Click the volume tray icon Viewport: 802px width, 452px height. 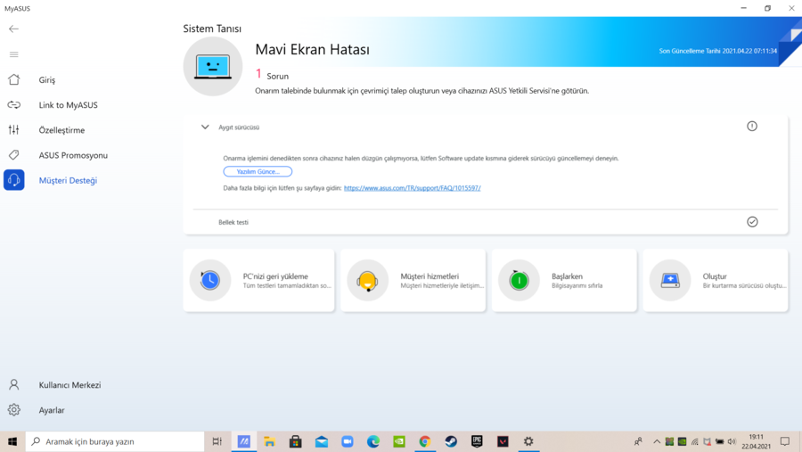coord(732,441)
